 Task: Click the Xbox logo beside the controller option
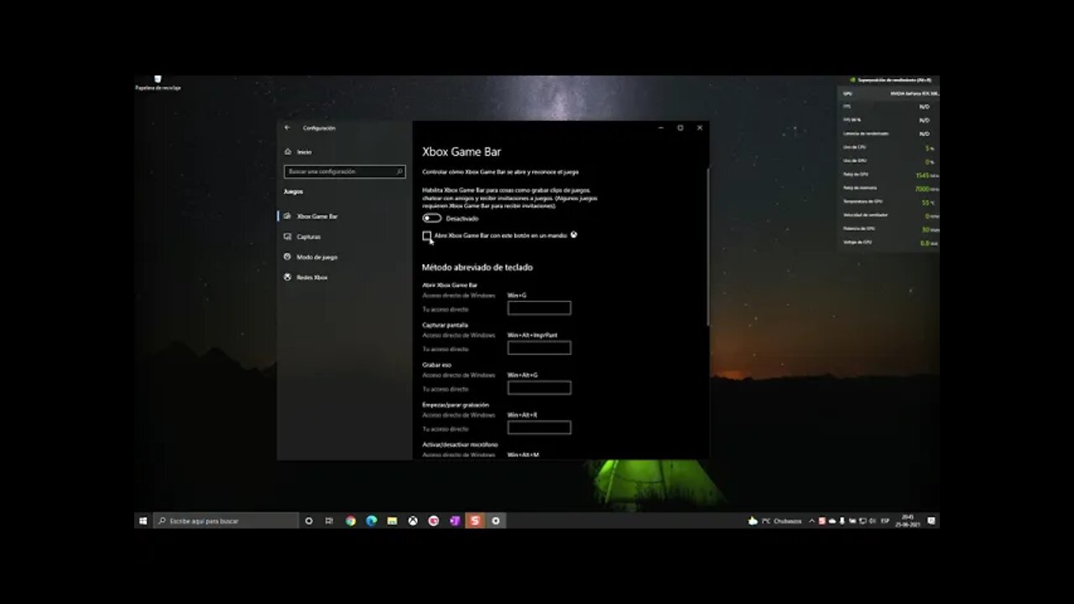574,235
